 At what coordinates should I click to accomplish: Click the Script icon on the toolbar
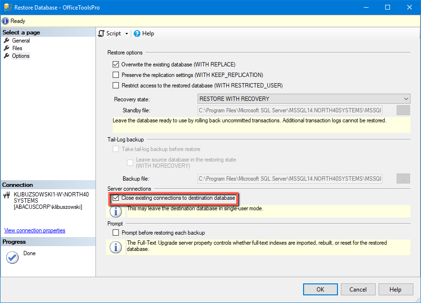point(102,33)
